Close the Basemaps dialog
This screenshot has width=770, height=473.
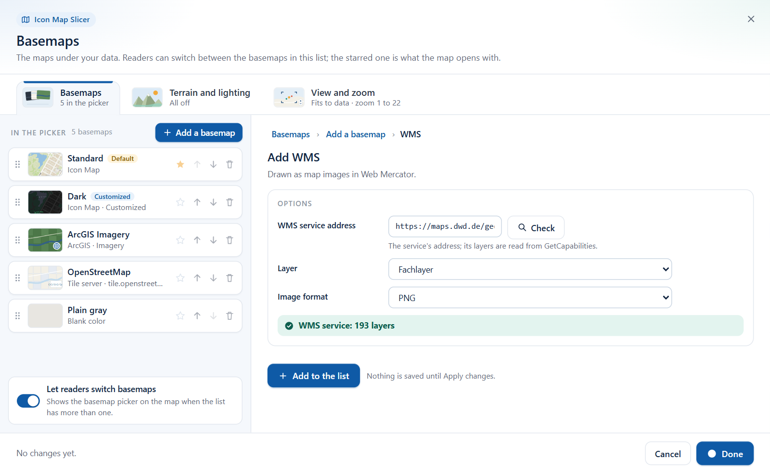coord(751,19)
